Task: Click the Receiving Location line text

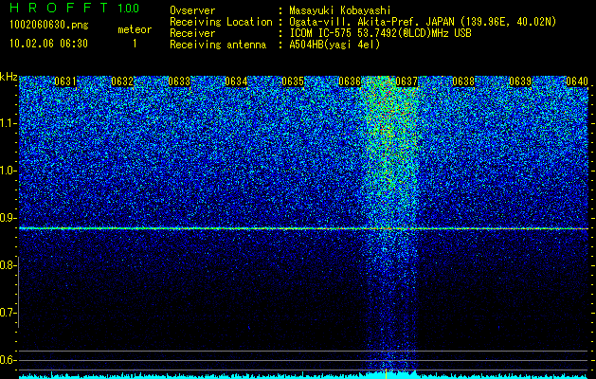Action: (363, 22)
